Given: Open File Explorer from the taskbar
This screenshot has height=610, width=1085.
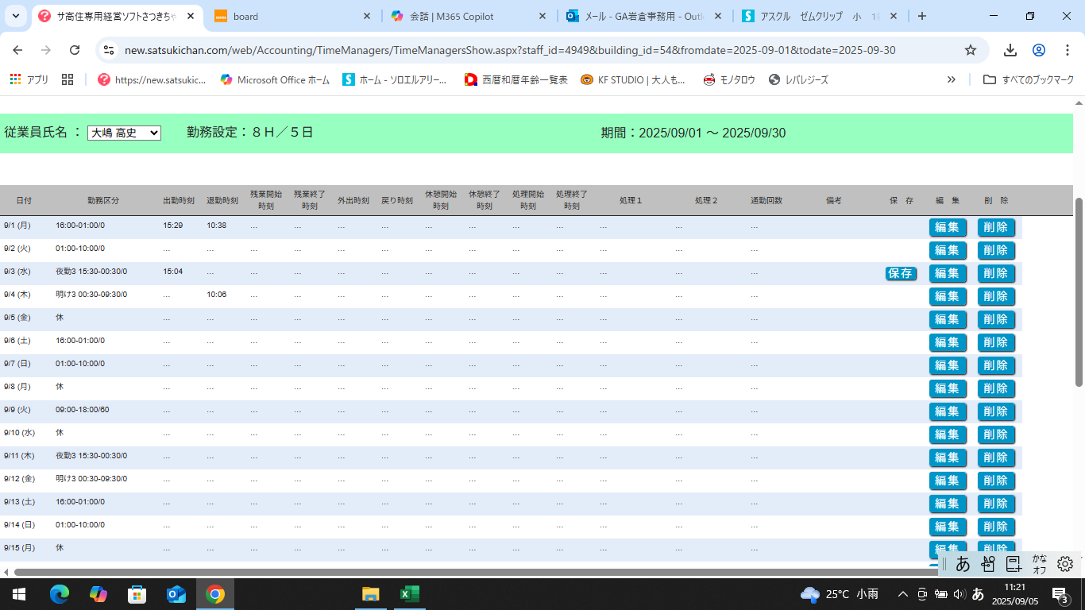Looking at the screenshot, I should [x=371, y=594].
